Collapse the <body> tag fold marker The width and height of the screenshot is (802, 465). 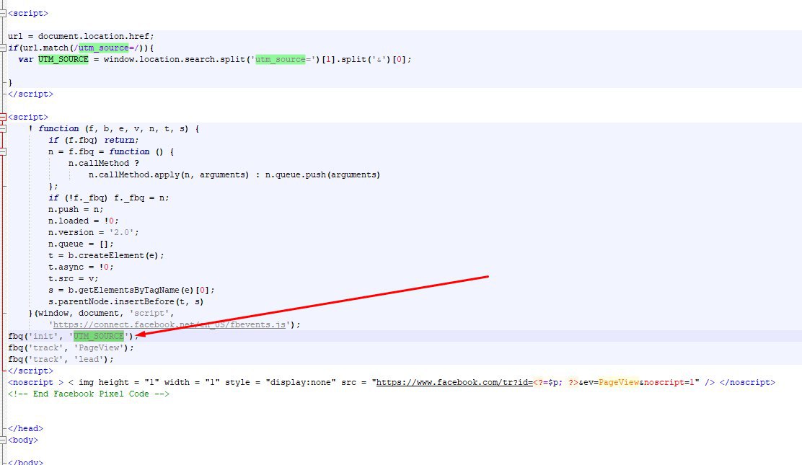(3, 440)
